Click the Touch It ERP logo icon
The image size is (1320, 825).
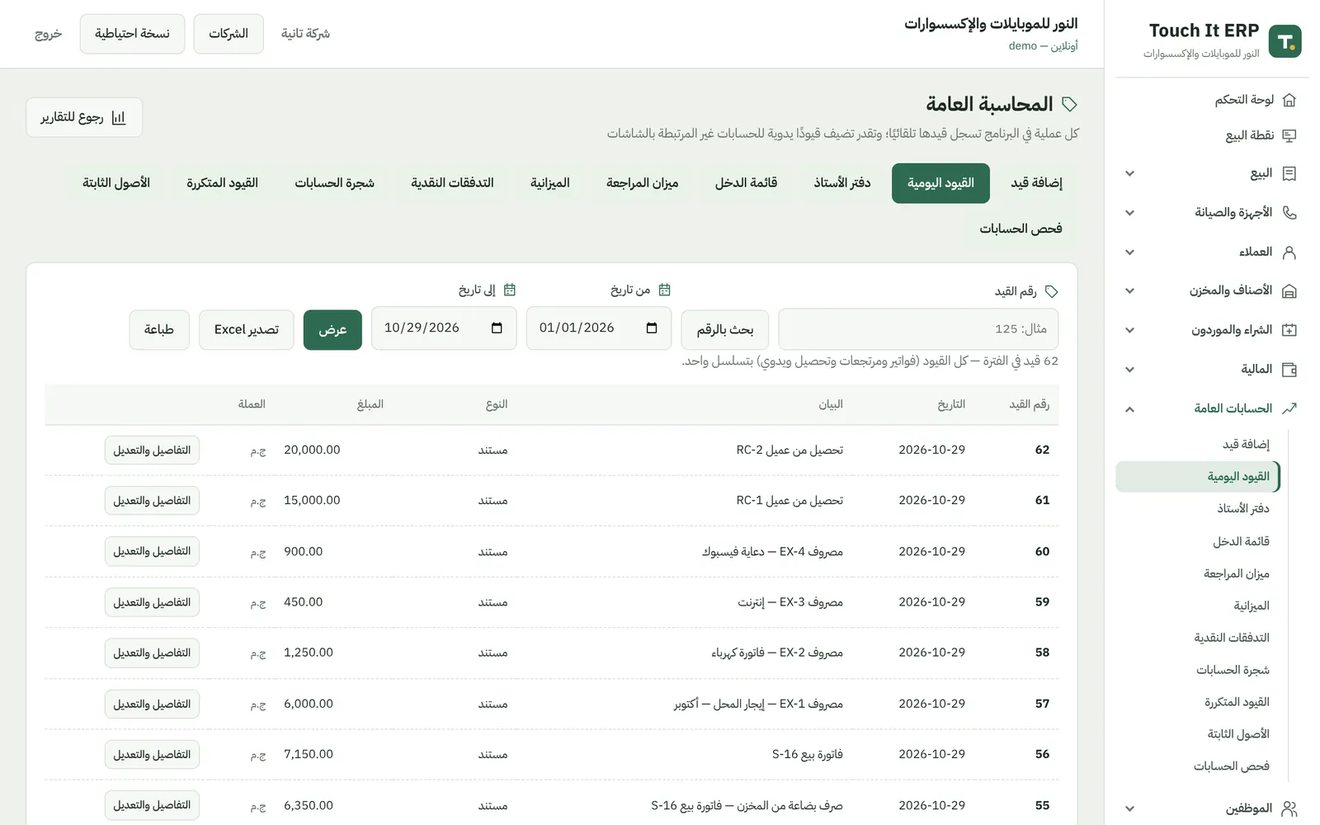click(1285, 41)
